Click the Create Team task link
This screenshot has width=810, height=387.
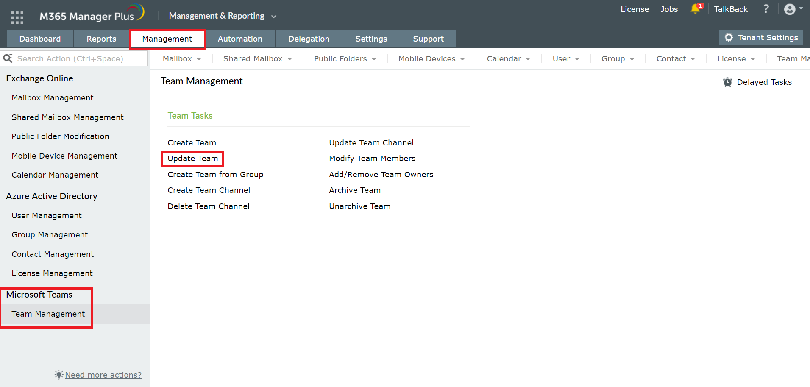(192, 143)
